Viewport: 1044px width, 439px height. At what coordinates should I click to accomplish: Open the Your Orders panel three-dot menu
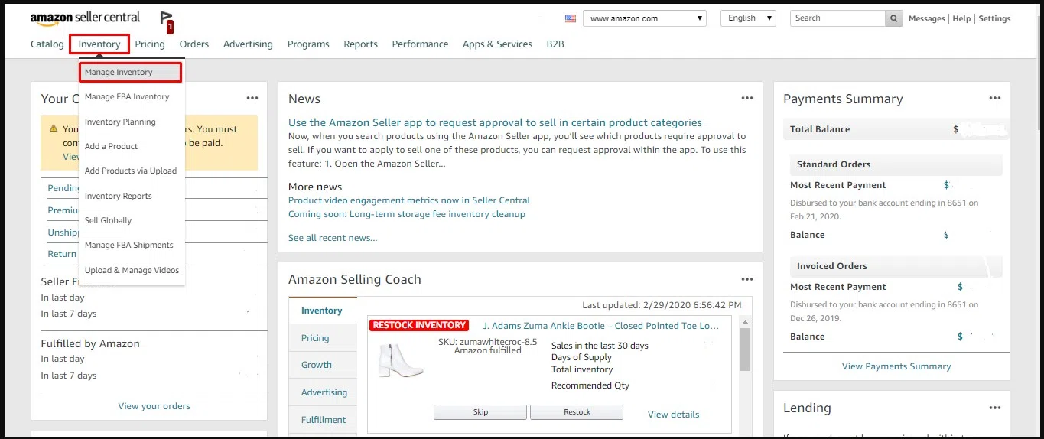click(x=252, y=98)
